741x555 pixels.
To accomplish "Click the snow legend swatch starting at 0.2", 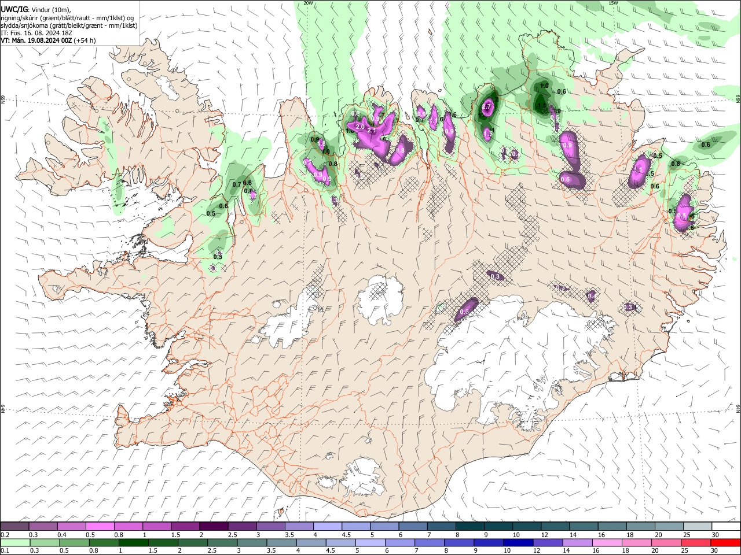I will [x=14, y=526].
